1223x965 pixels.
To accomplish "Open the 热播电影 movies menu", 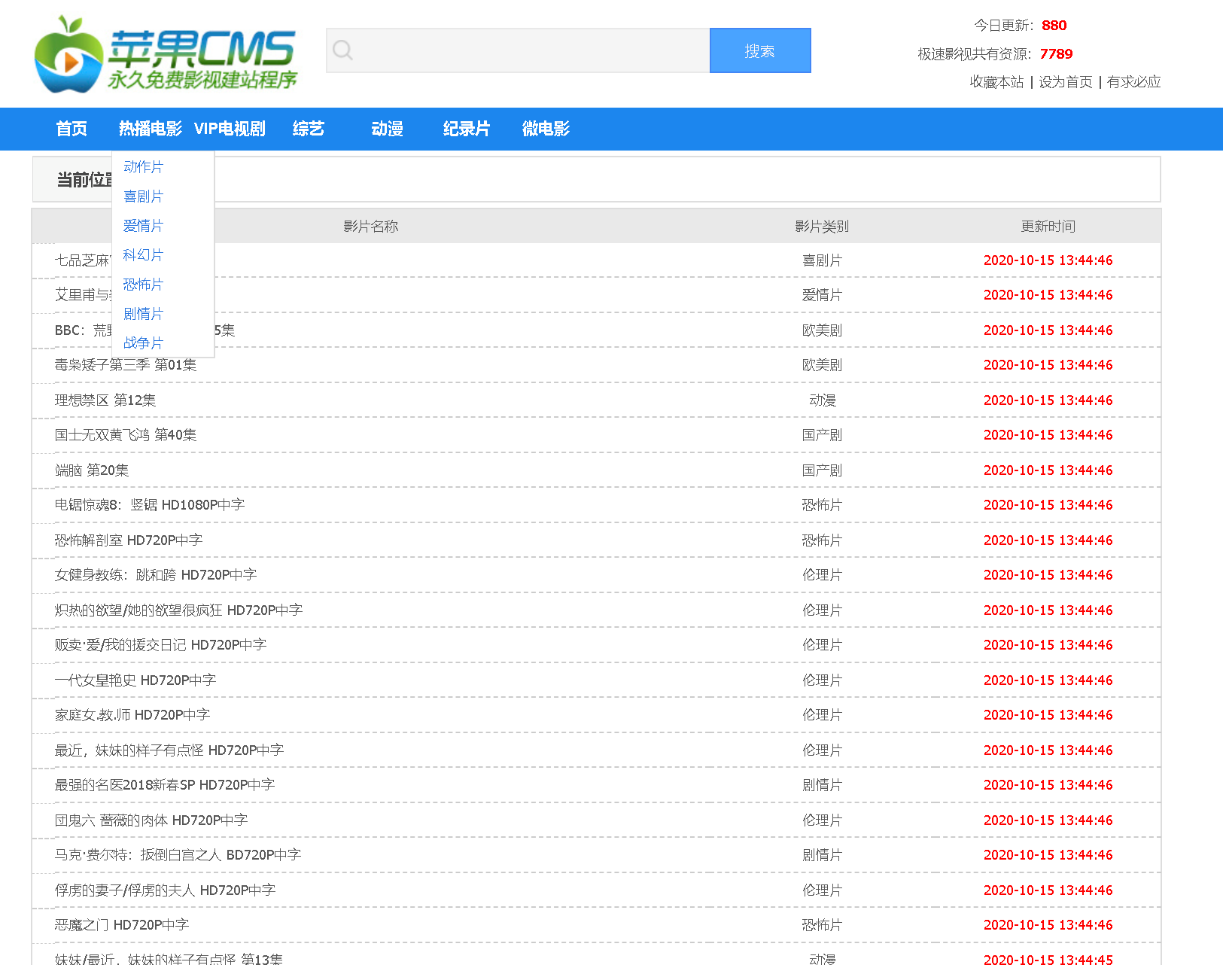I will click(x=149, y=129).
